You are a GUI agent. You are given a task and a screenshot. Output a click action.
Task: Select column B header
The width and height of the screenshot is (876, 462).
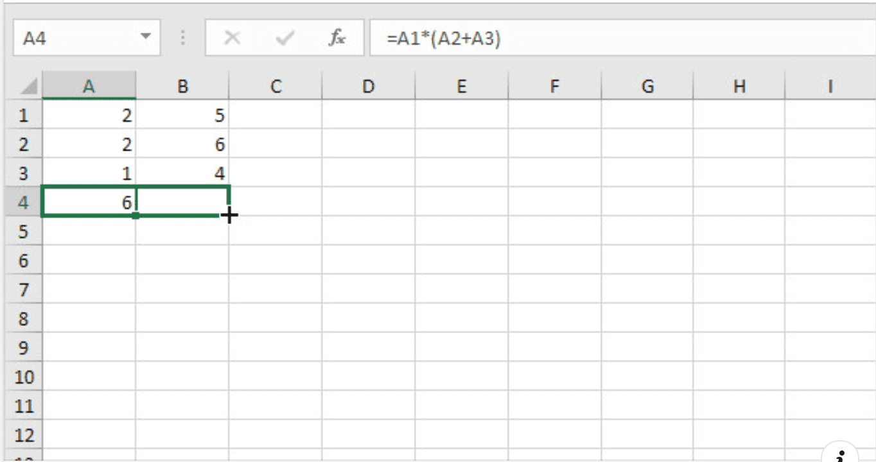coord(182,87)
